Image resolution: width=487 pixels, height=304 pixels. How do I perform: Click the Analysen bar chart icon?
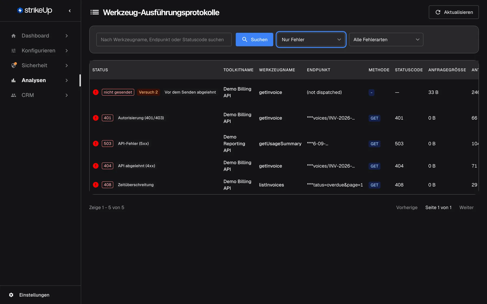click(x=14, y=80)
